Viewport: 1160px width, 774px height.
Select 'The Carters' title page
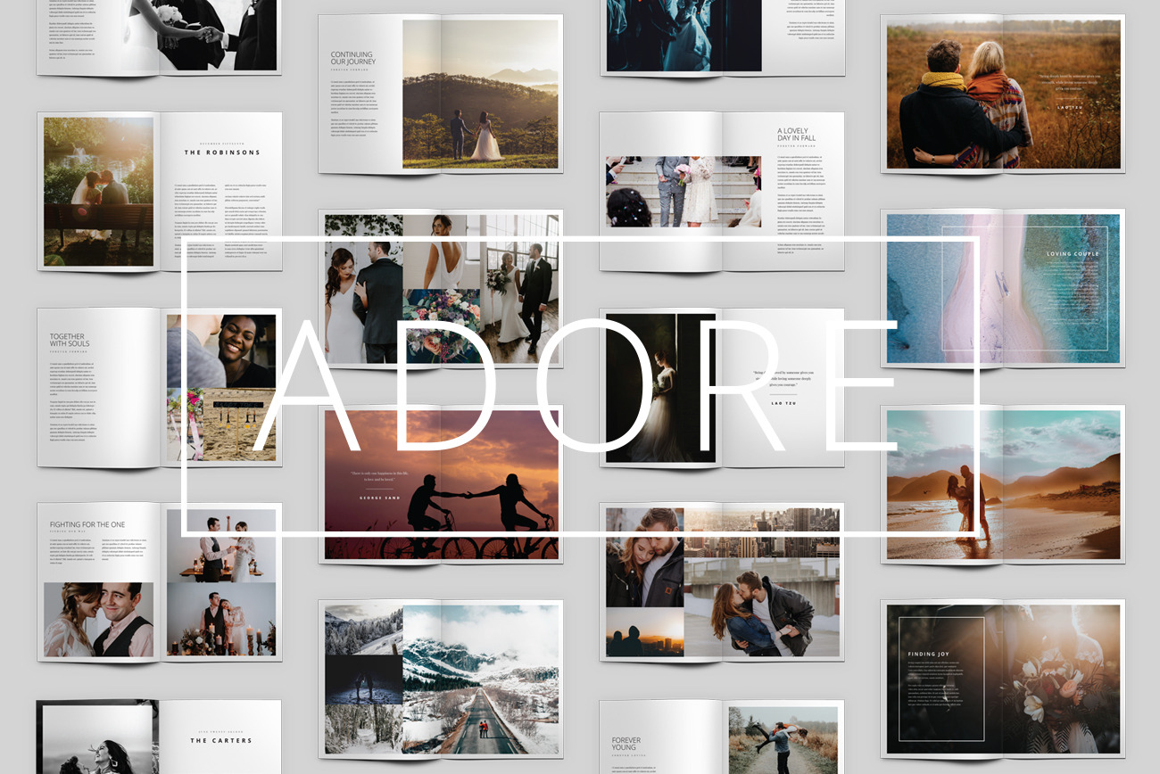click(x=221, y=740)
